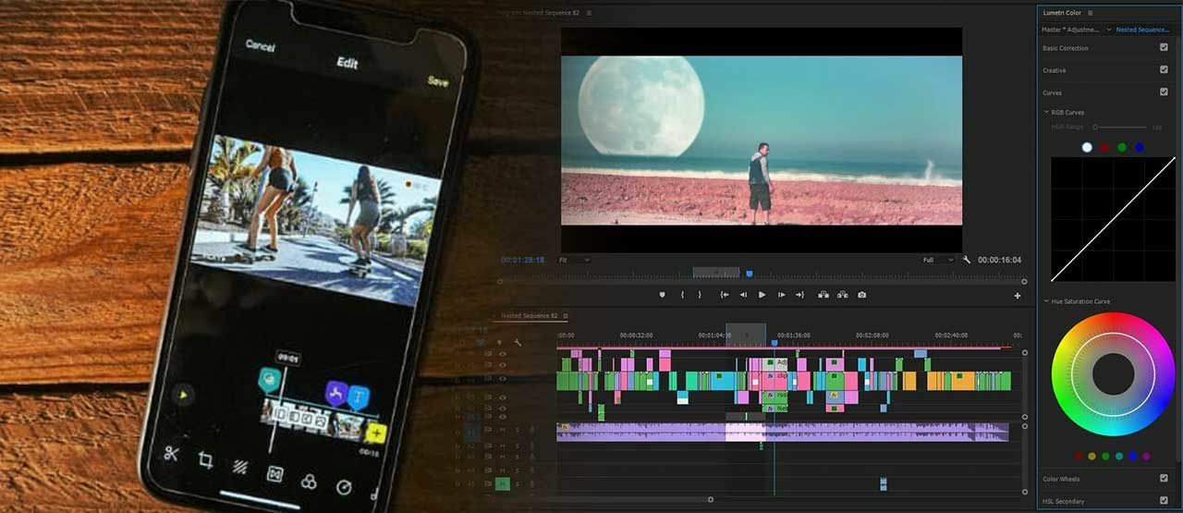Step forward one frame
1183x513 pixels.
pos(781,295)
